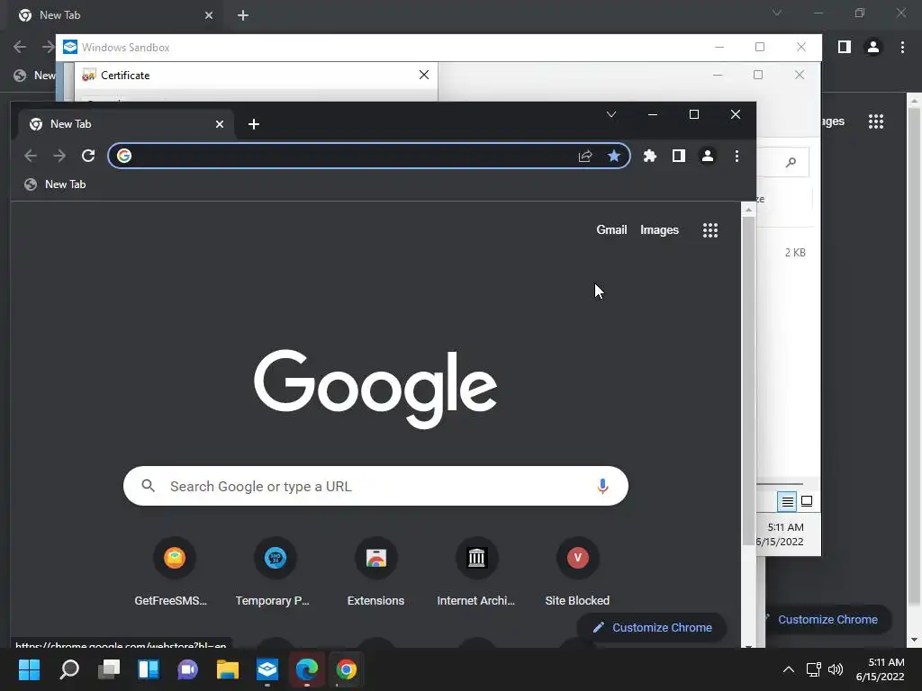Open Widgets from taskbar
The image size is (922, 691).
point(149,669)
